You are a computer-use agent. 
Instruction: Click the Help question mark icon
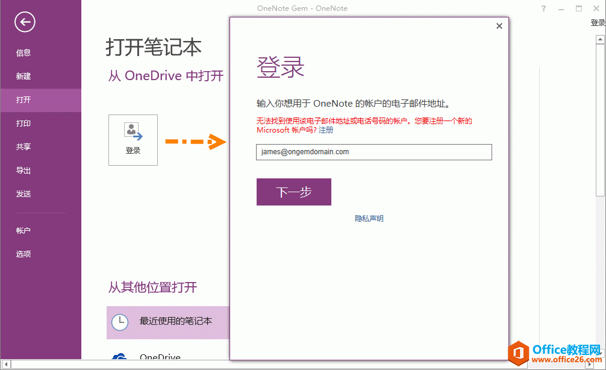[543, 8]
